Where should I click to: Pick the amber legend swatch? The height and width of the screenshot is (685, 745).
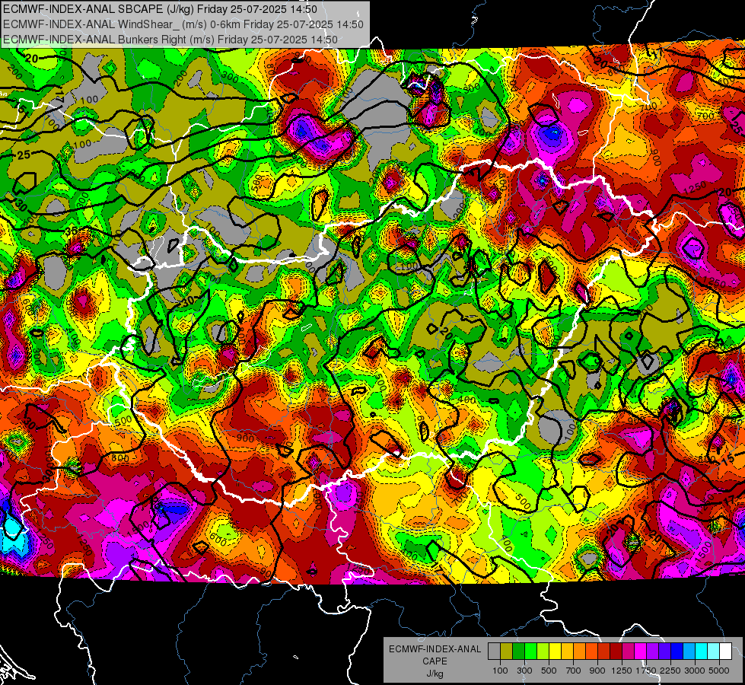click(x=567, y=652)
